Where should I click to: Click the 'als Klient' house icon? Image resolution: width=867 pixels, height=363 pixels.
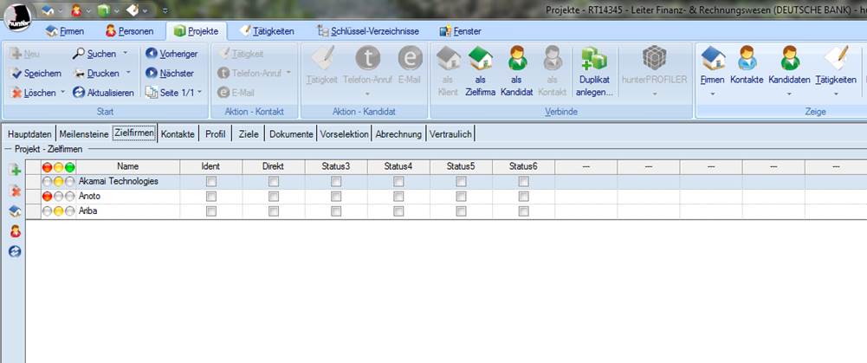pyautogui.click(x=448, y=59)
